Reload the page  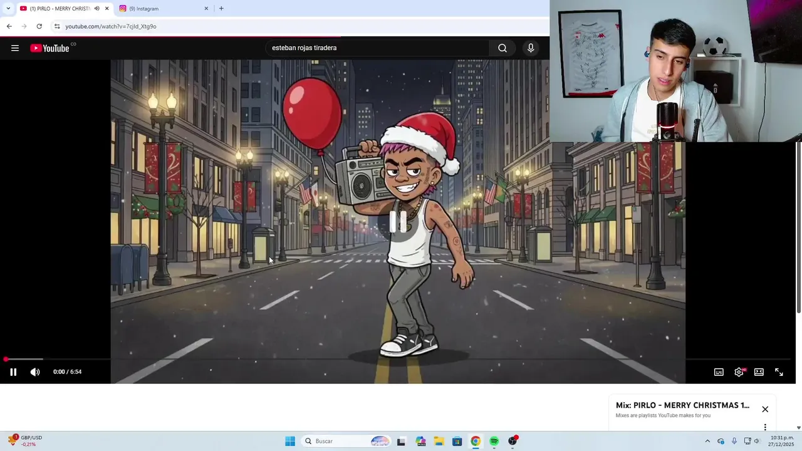[x=39, y=26]
